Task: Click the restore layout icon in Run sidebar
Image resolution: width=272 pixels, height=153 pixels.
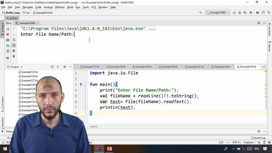Action: pyautogui.click(x=8, y=58)
